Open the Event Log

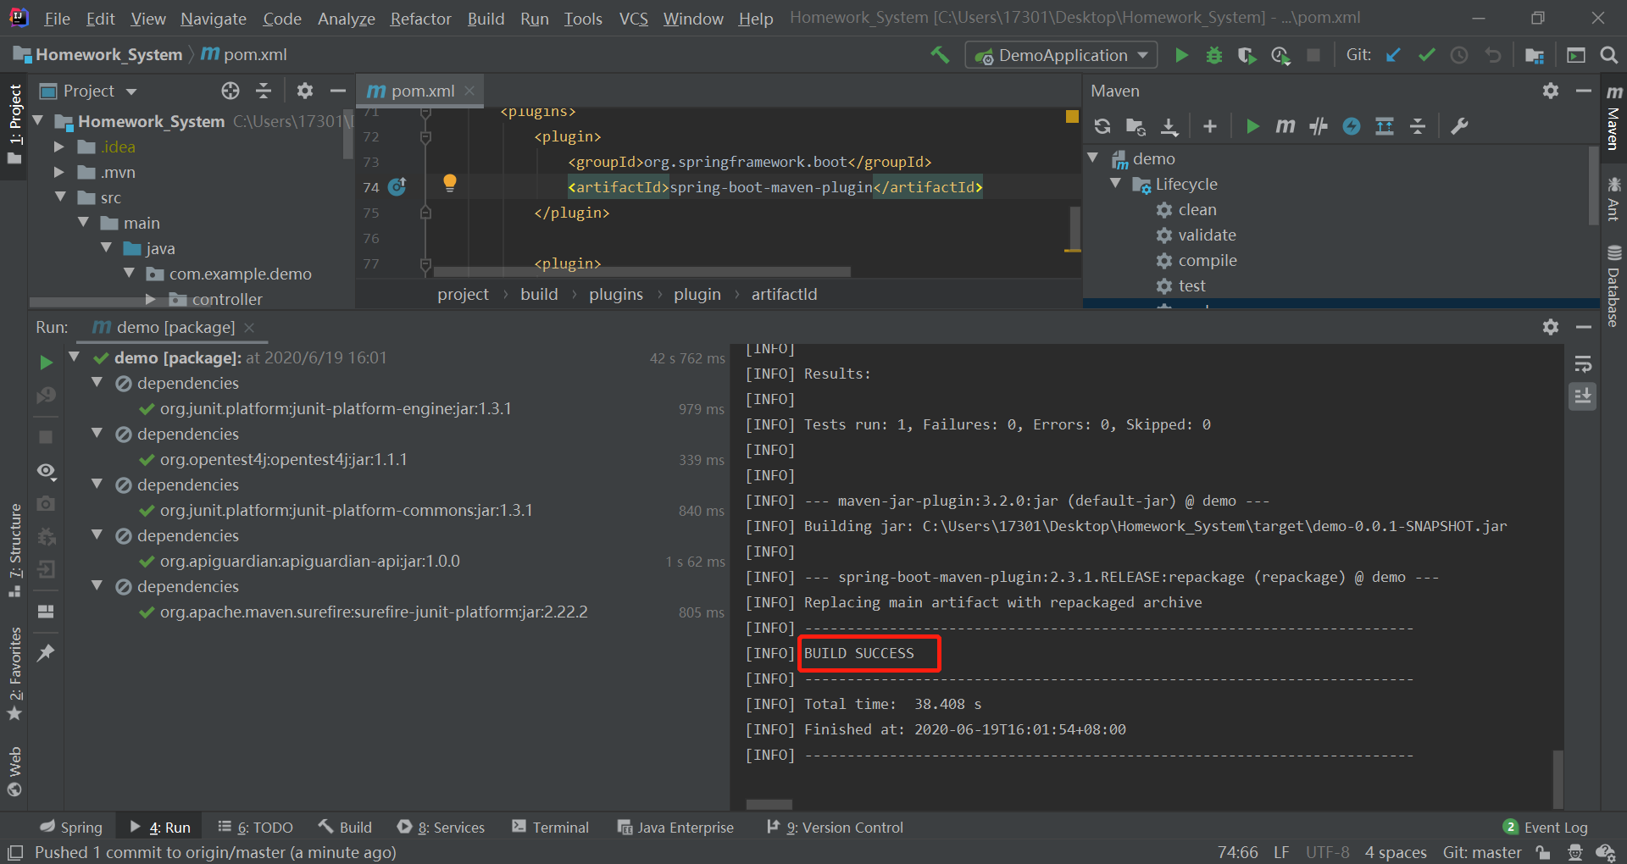pyautogui.click(x=1555, y=827)
